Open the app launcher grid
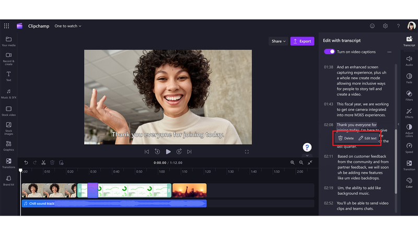The height and width of the screenshot is (235, 418). (6, 26)
